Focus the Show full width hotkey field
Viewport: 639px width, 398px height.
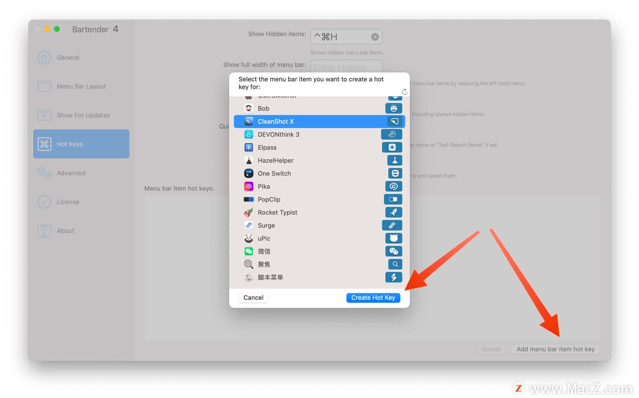pyautogui.click(x=346, y=67)
